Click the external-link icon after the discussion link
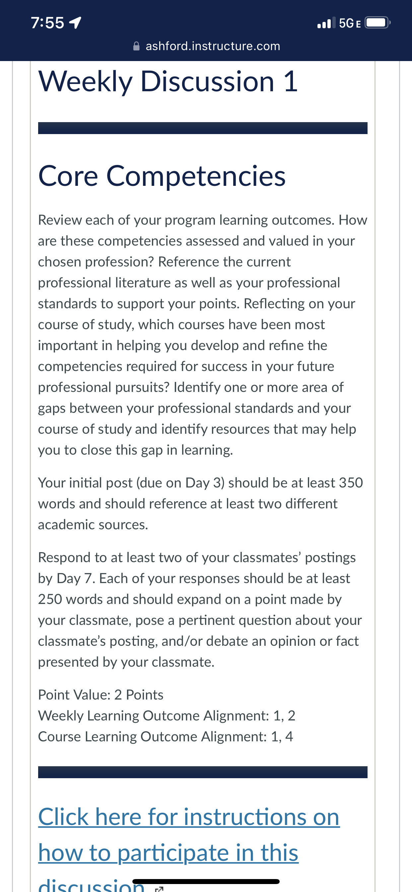Viewport: 412px width, 892px height. click(159, 889)
